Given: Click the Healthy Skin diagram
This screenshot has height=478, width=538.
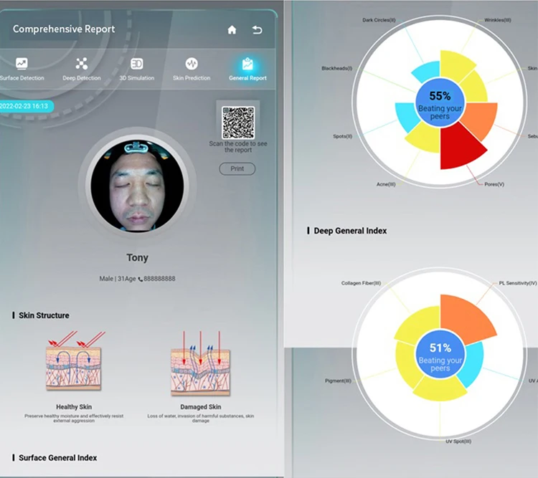Looking at the screenshot, I should pyautogui.click(x=74, y=368).
